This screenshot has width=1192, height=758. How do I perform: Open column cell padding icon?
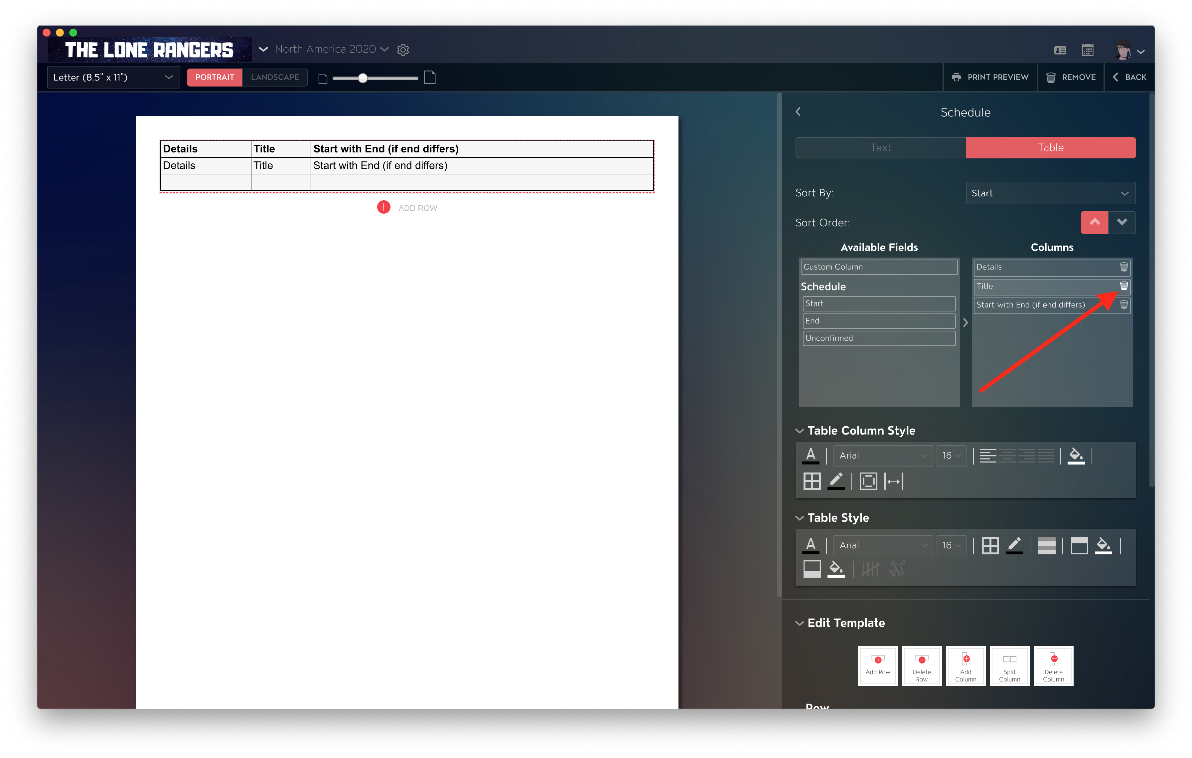[868, 481]
